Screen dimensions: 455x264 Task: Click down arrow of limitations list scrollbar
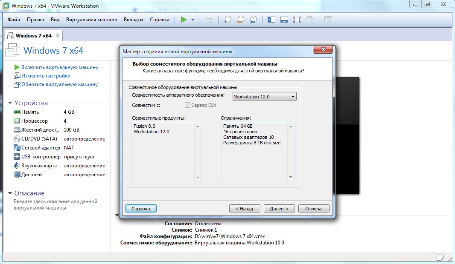coord(291,177)
